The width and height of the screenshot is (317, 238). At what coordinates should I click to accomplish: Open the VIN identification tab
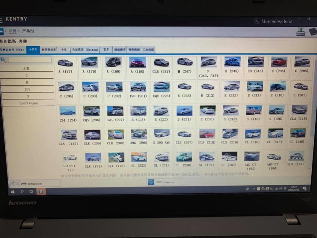coord(12,50)
